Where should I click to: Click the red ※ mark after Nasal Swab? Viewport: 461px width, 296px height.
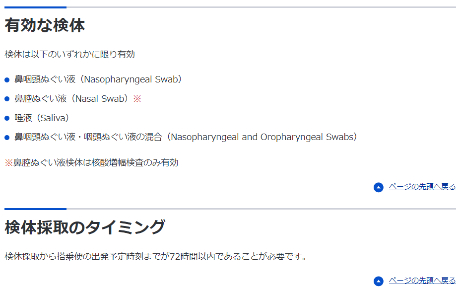click(x=137, y=99)
